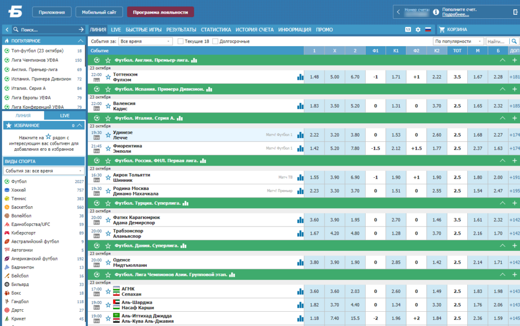Click the Программа лояльности button
The image size is (520, 326).
click(160, 12)
